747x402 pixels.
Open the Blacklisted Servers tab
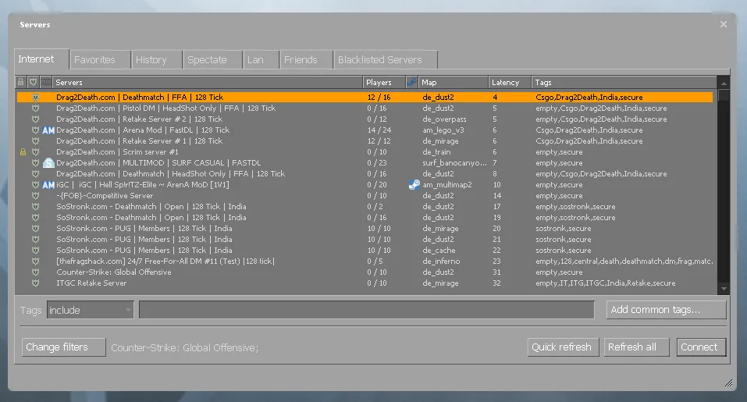[386, 59]
